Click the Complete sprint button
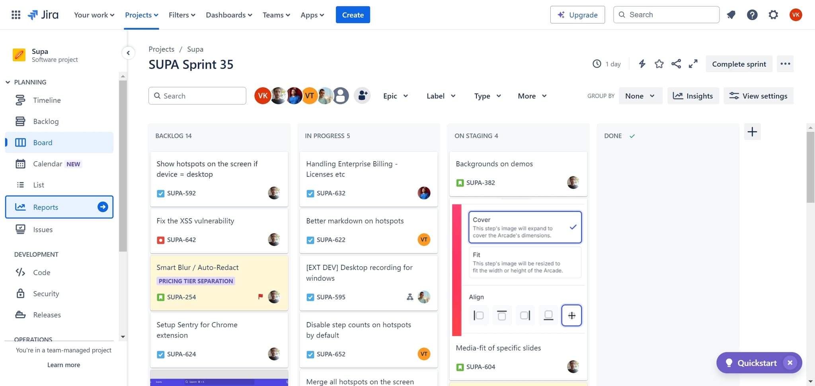This screenshot has height=386, width=815. 739,64
